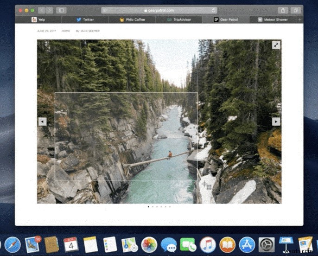Select the Gear Patrol tab

[226, 19]
